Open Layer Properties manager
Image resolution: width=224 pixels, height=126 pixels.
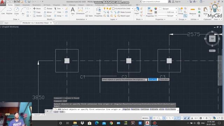click(98, 12)
